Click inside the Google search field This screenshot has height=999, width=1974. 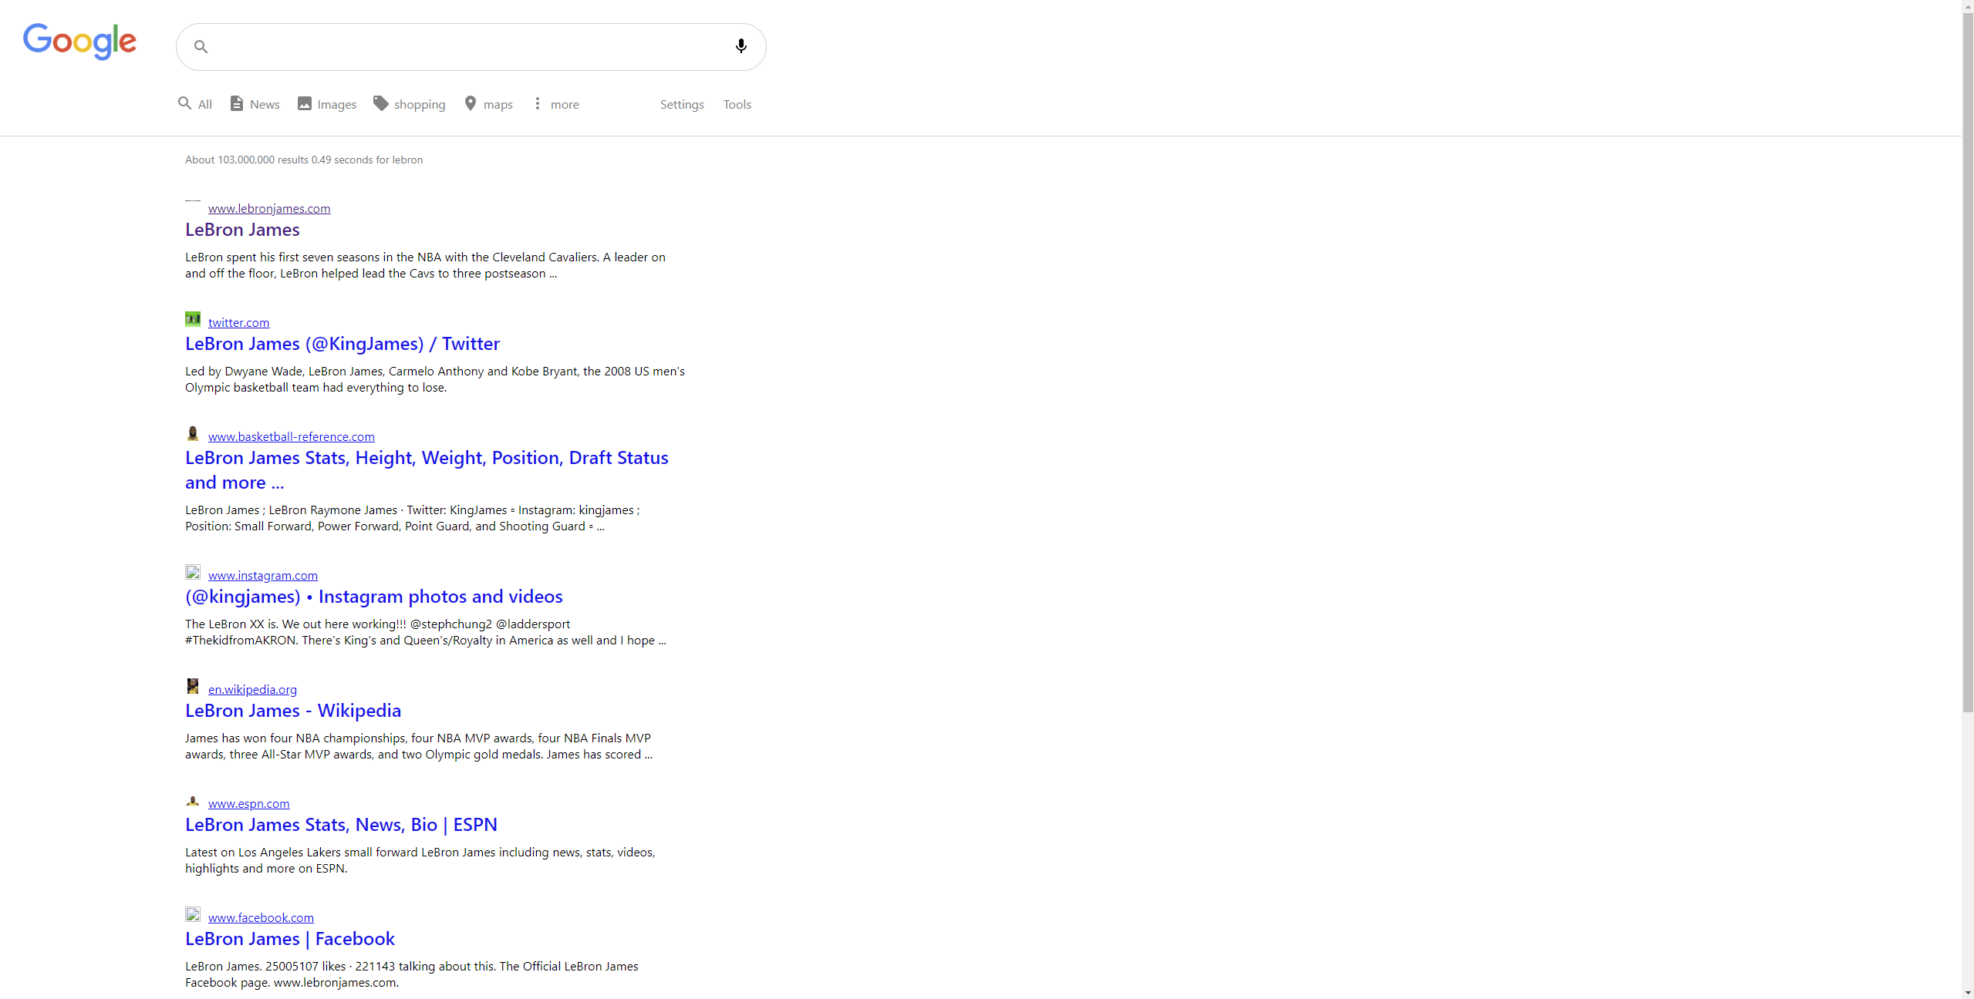coord(463,47)
